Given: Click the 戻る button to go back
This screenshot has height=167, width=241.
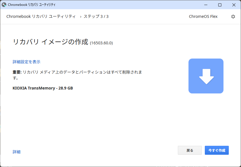Looking at the screenshot, I should (x=190, y=150).
